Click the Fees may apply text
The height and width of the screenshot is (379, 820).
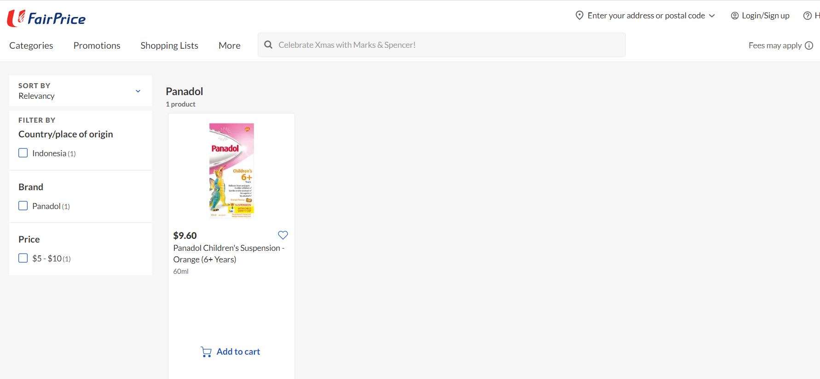pyautogui.click(x=775, y=45)
